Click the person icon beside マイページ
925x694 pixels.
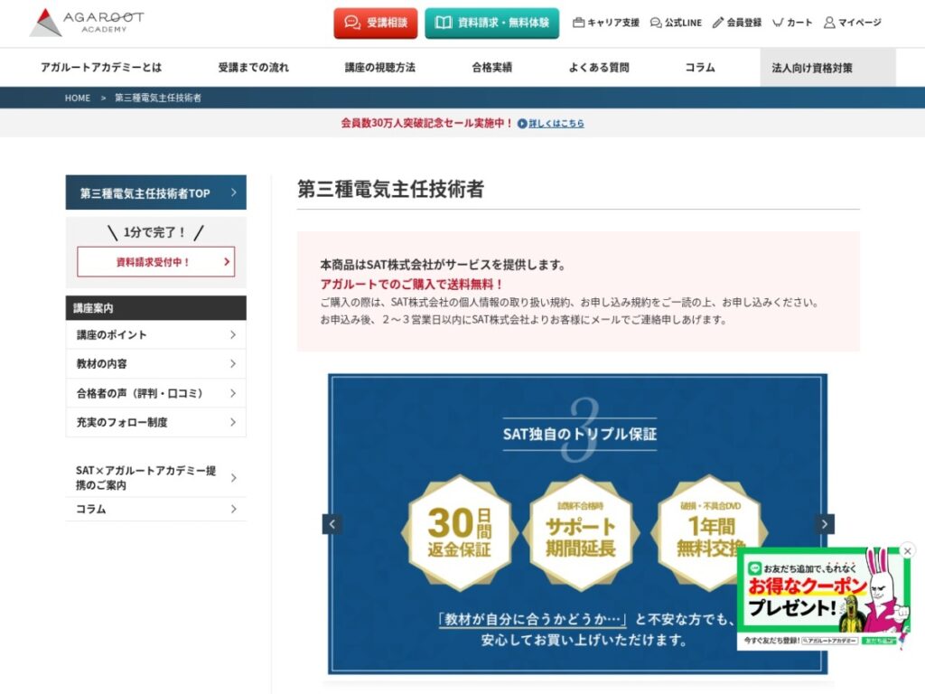tap(829, 23)
